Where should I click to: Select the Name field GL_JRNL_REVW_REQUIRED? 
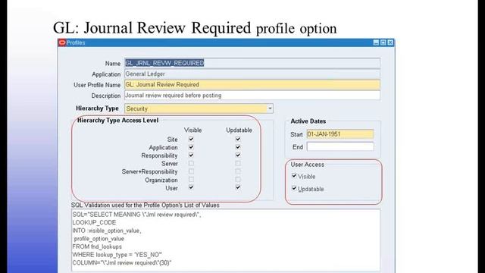pos(252,63)
